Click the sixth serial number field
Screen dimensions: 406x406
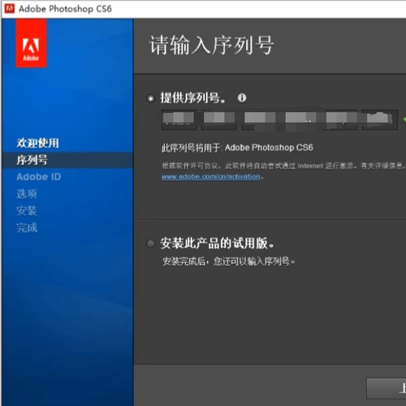click(x=380, y=119)
